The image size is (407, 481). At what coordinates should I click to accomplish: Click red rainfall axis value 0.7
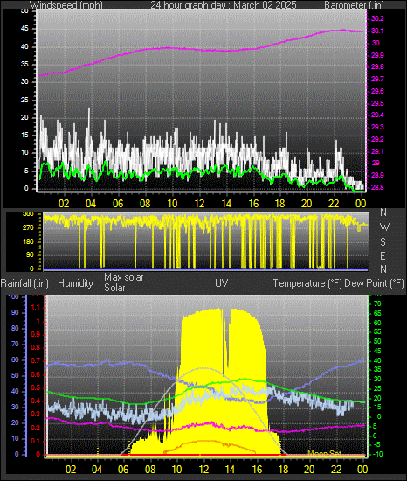tap(36, 360)
